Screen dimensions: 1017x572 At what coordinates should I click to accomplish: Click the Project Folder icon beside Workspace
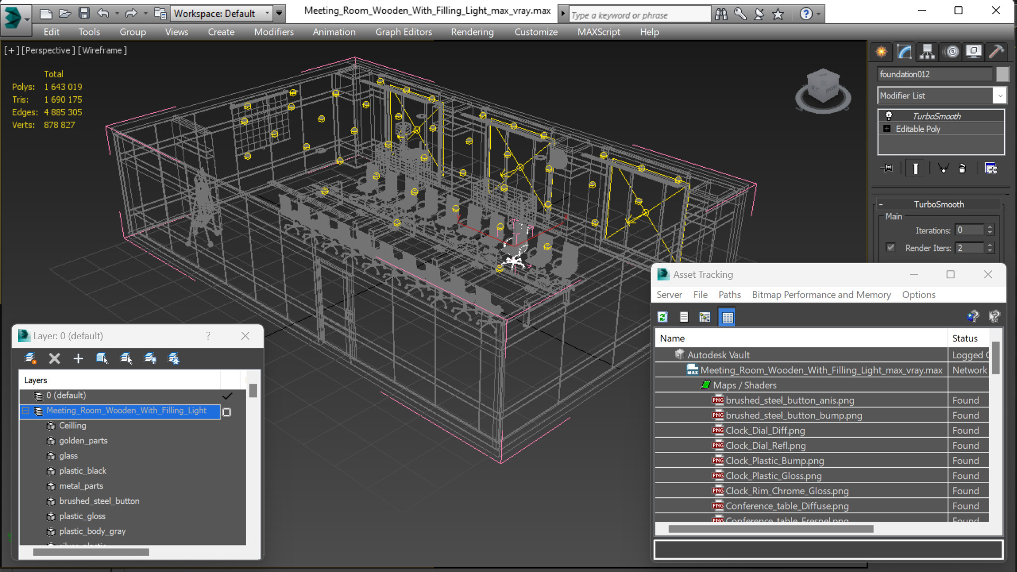pyautogui.click(x=160, y=13)
